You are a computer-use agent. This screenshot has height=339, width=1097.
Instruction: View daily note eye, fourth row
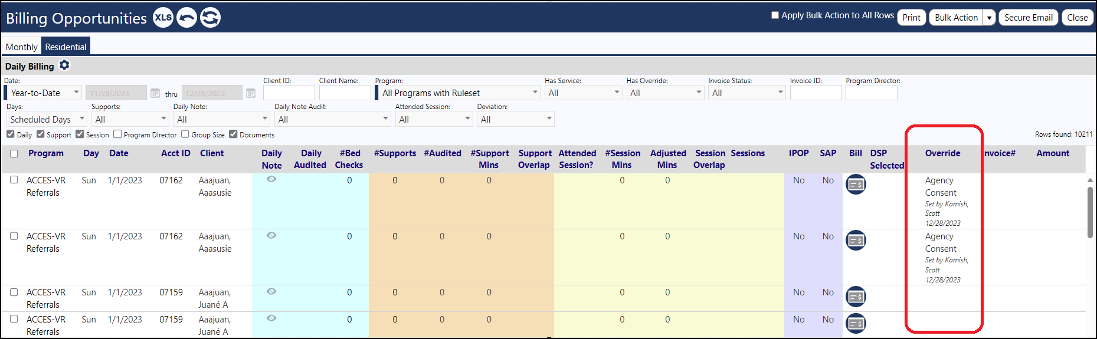click(x=271, y=318)
